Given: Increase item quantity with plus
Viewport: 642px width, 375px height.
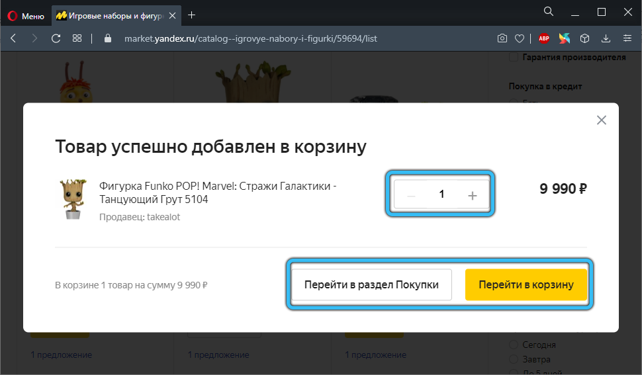Looking at the screenshot, I should pos(472,194).
